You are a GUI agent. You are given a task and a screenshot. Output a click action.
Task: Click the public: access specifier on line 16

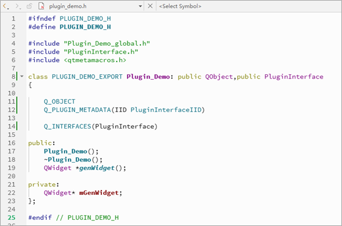(x=42, y=143)
